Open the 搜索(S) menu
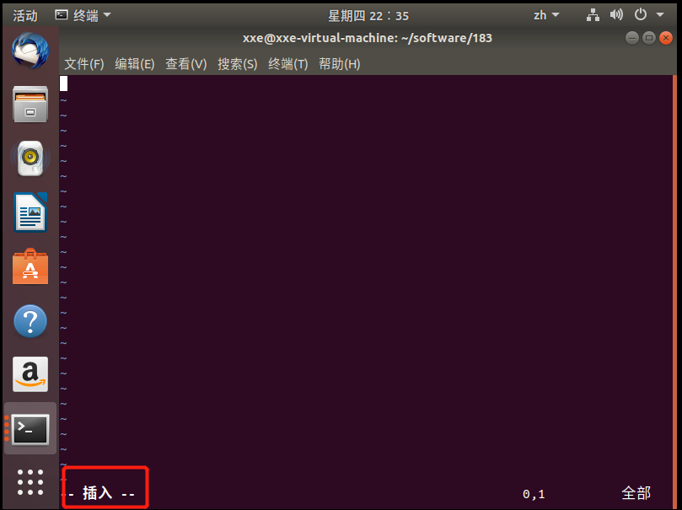682x510 pixels. 237,64
